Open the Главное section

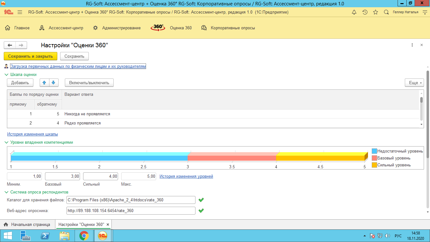pos(18,28)
